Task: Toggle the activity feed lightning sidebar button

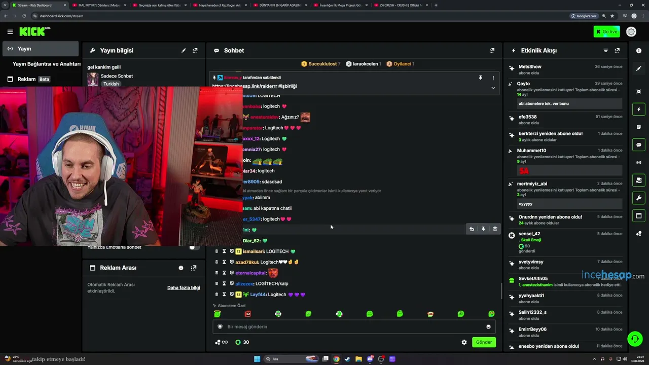Action: coord(639,109)
